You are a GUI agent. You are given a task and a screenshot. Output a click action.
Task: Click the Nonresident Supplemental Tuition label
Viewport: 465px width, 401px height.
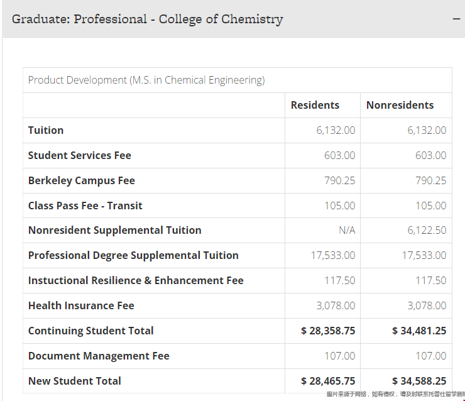[x=115, y=230]
